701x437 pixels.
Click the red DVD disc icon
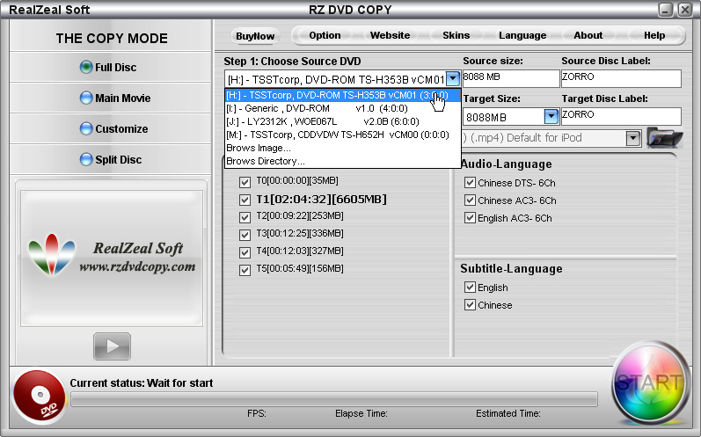(x=40, y=397)
